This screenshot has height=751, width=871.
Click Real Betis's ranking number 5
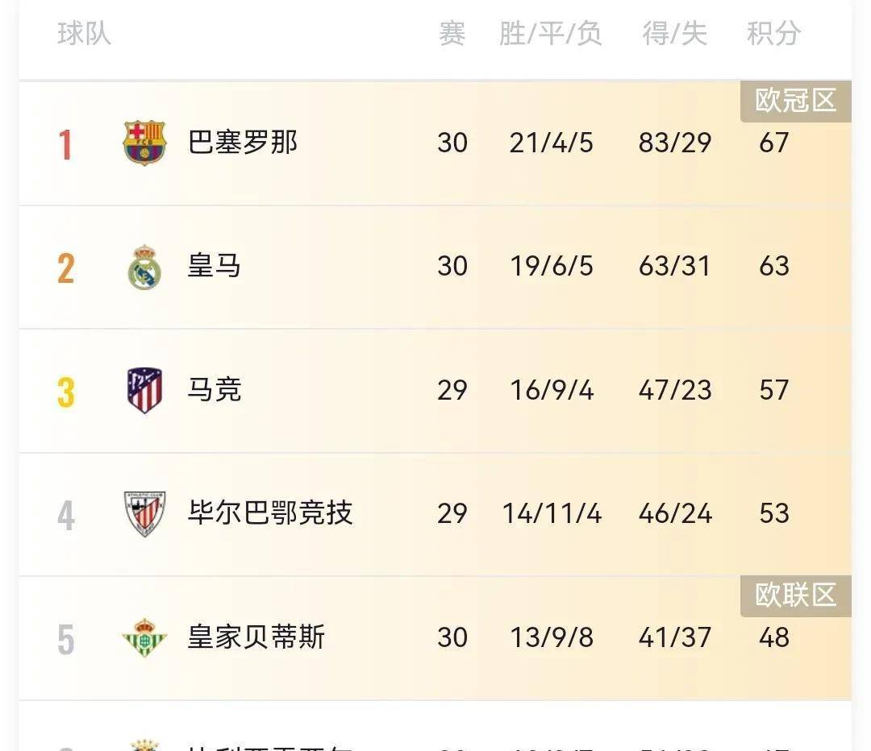(x=65, y=637)
